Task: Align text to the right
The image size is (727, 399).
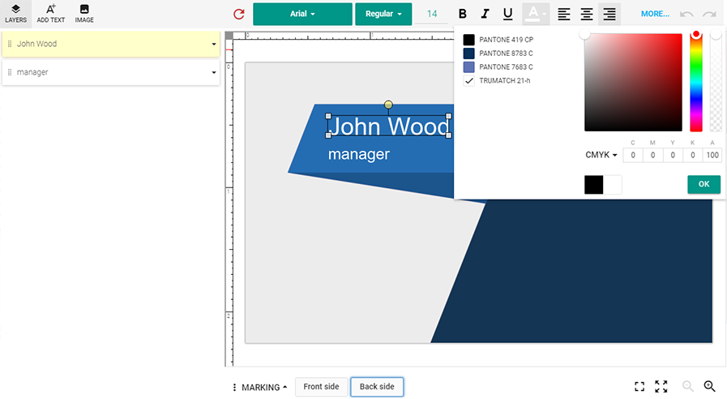Action: tap(609, 14)
